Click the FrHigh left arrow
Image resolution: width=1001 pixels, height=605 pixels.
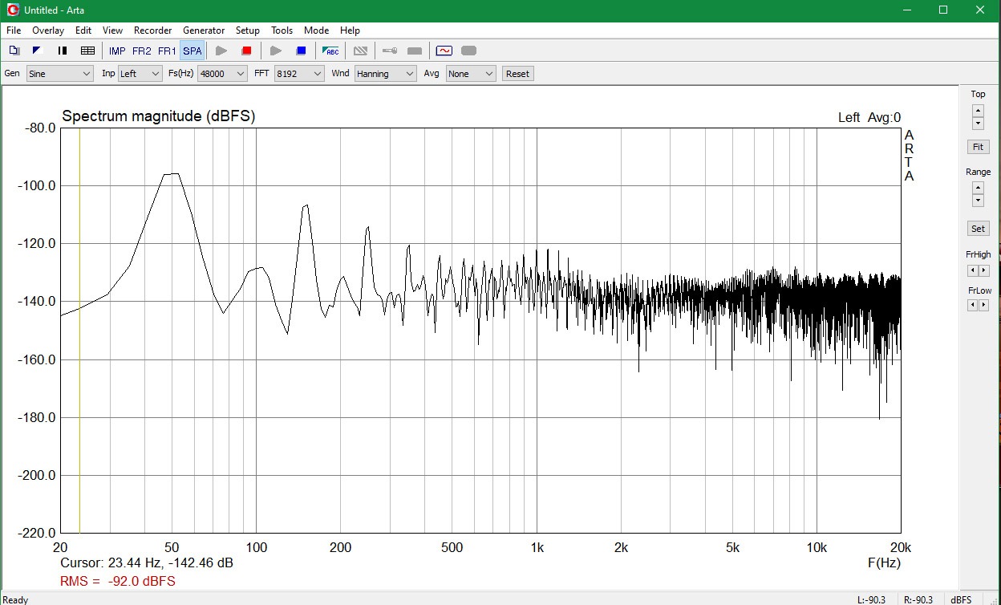tap(972, 270)
